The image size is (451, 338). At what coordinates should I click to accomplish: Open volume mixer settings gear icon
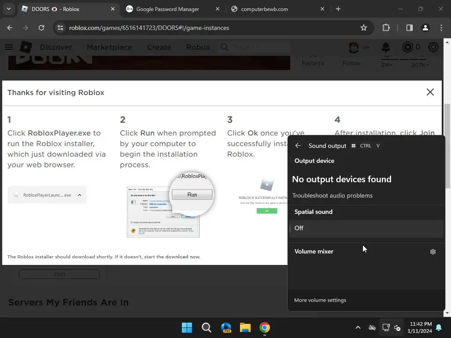click(433, 252)
